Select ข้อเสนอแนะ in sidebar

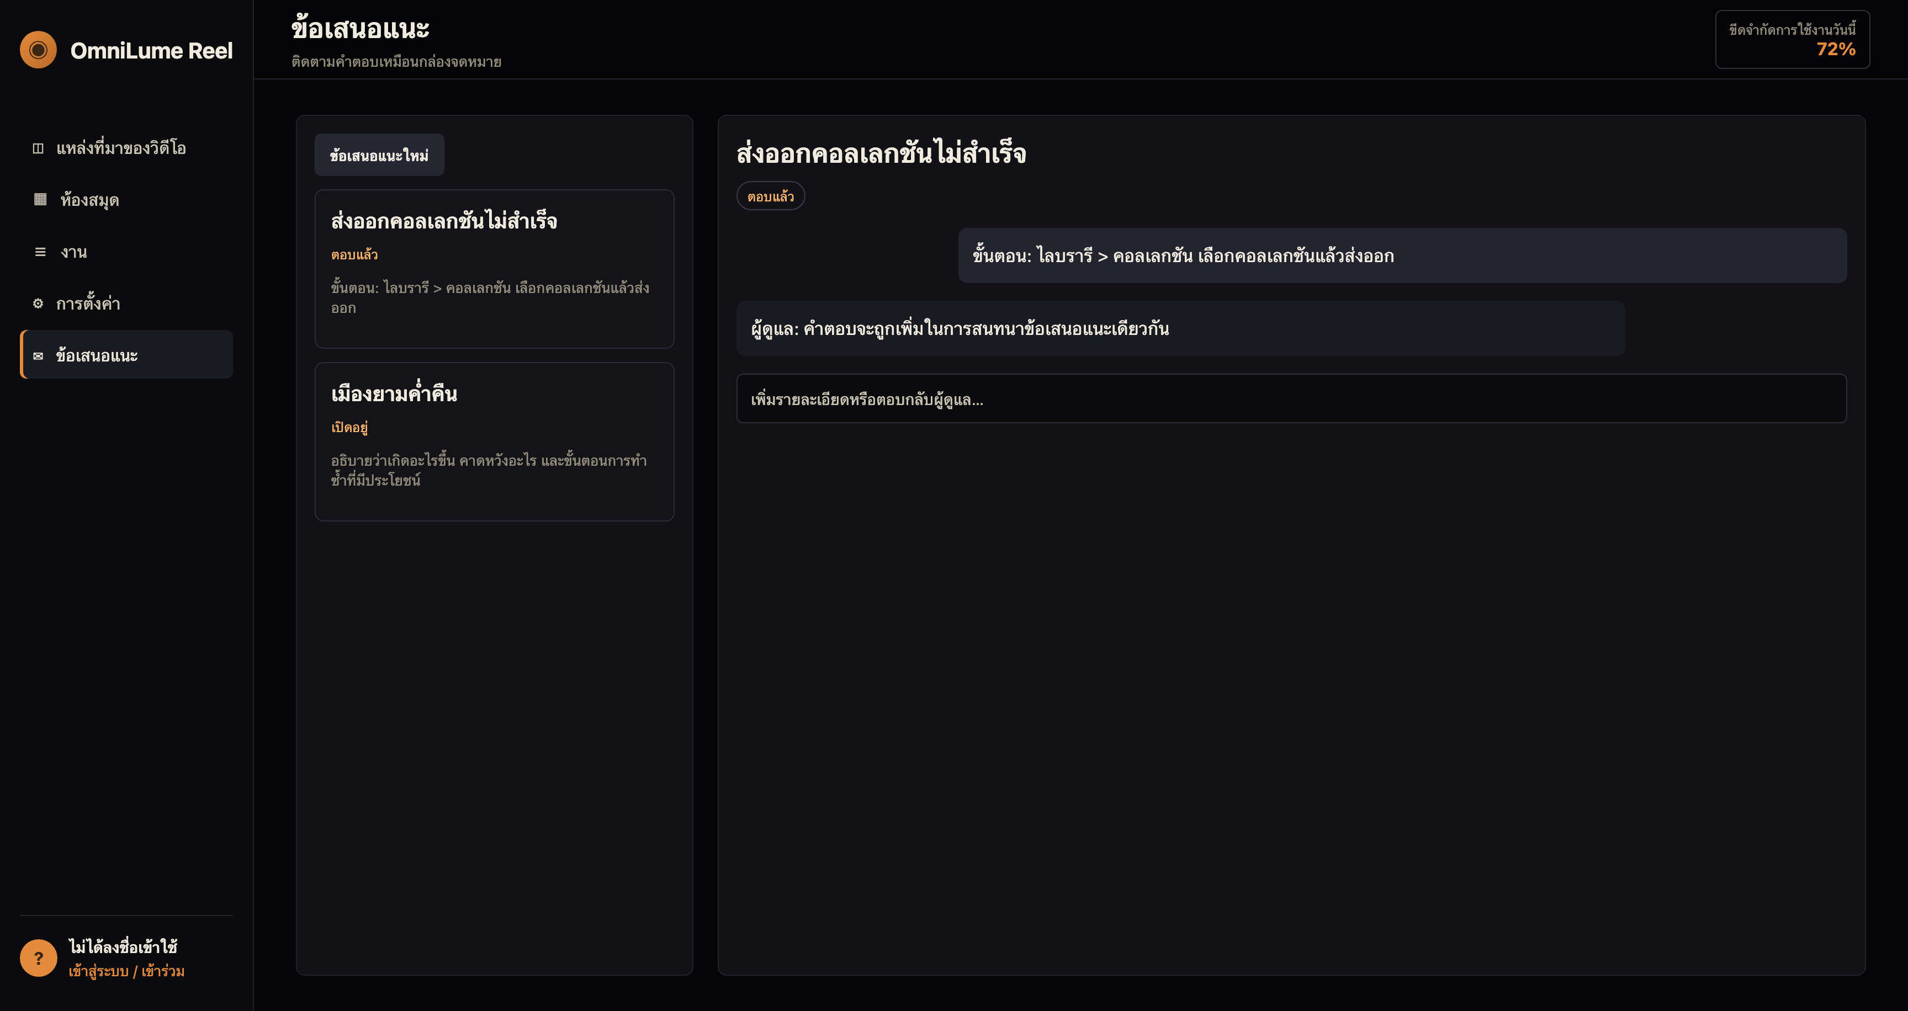(126, 354)
